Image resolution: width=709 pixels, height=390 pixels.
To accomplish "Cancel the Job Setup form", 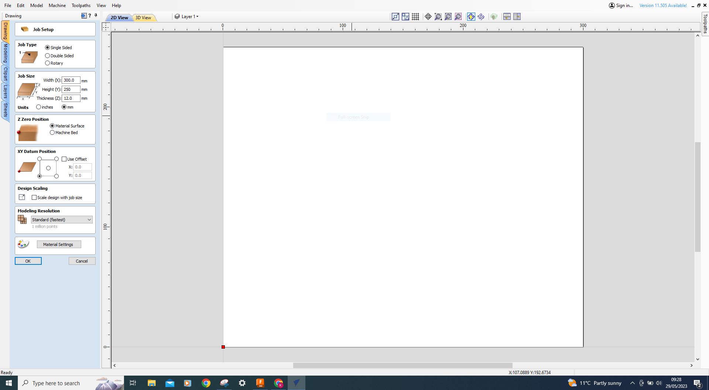I will [82, 261].
